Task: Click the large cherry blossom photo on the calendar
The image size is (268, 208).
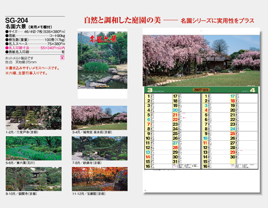Action: coord(201,61)
